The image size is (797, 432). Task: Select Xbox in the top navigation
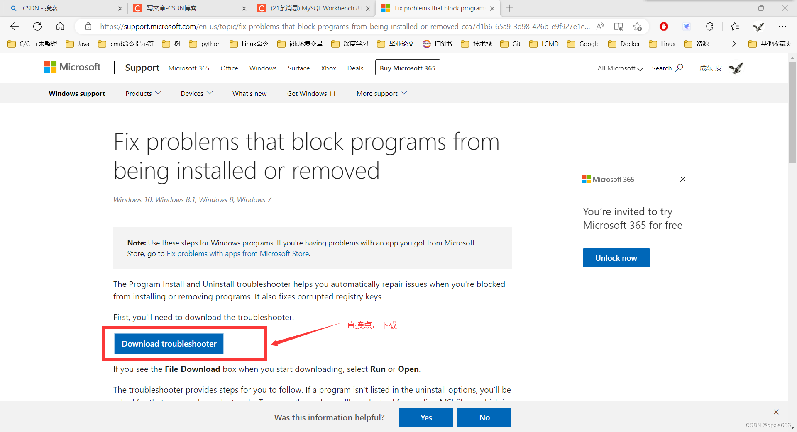click(x=328, y=68)
